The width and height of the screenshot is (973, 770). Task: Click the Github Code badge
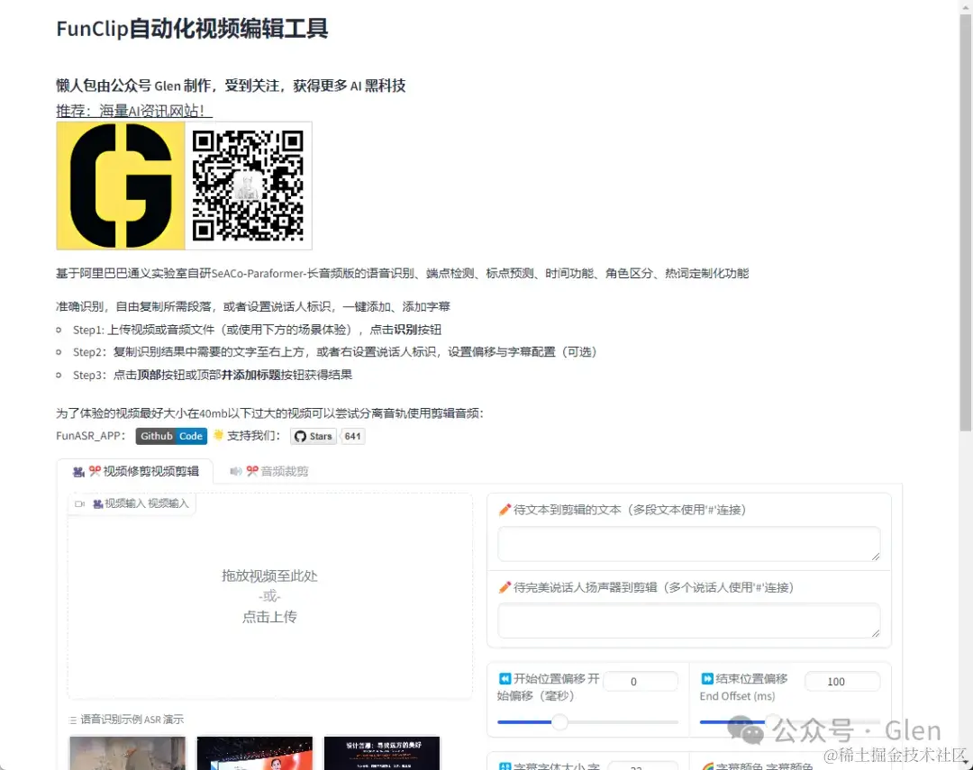(x=171, y=436)
